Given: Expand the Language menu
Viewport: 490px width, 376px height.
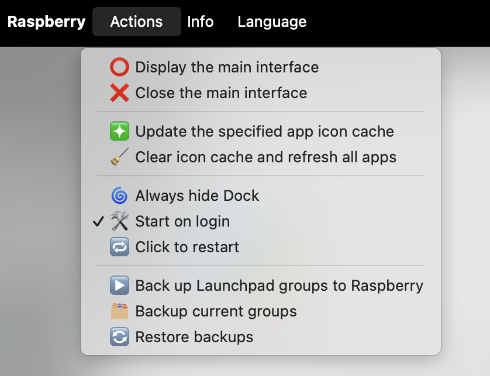Looking at the screenshot, I should [x=272, y=22].
